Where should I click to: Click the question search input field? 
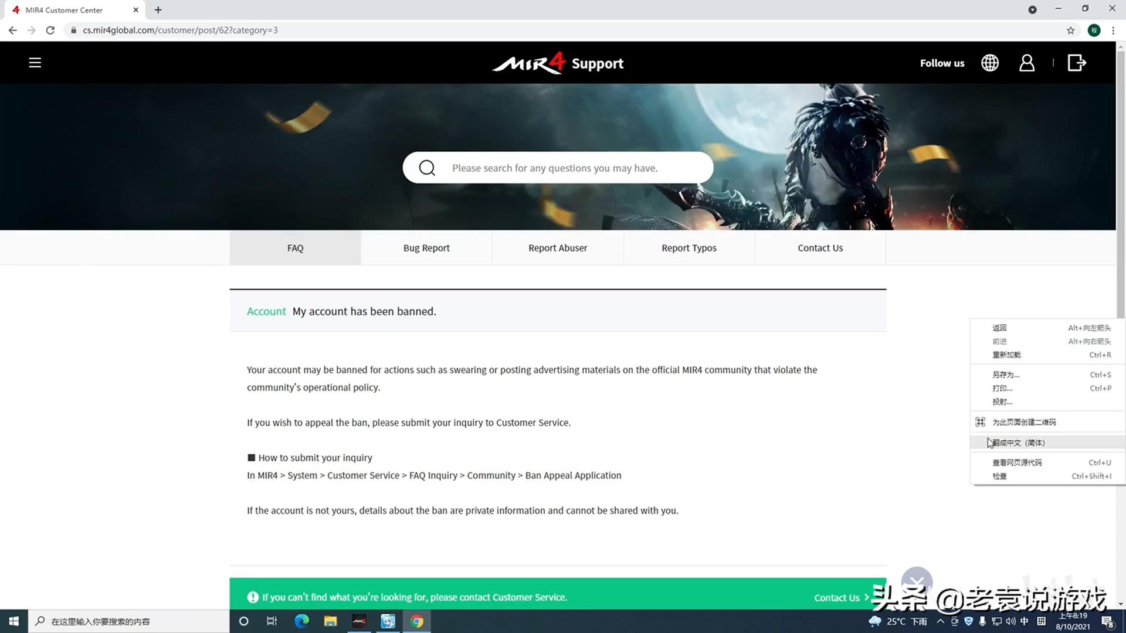554,168
